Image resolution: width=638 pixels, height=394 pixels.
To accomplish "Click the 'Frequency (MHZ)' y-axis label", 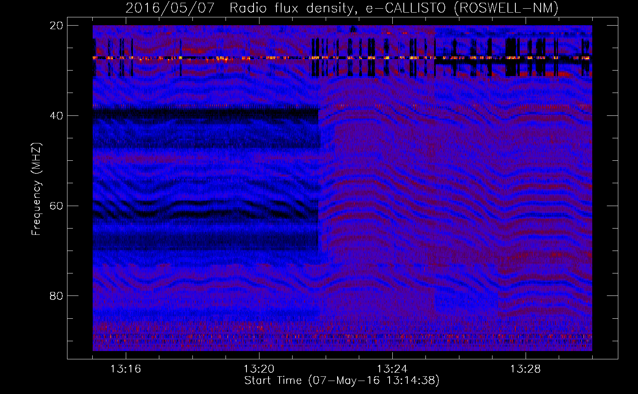I will (36, 189).
